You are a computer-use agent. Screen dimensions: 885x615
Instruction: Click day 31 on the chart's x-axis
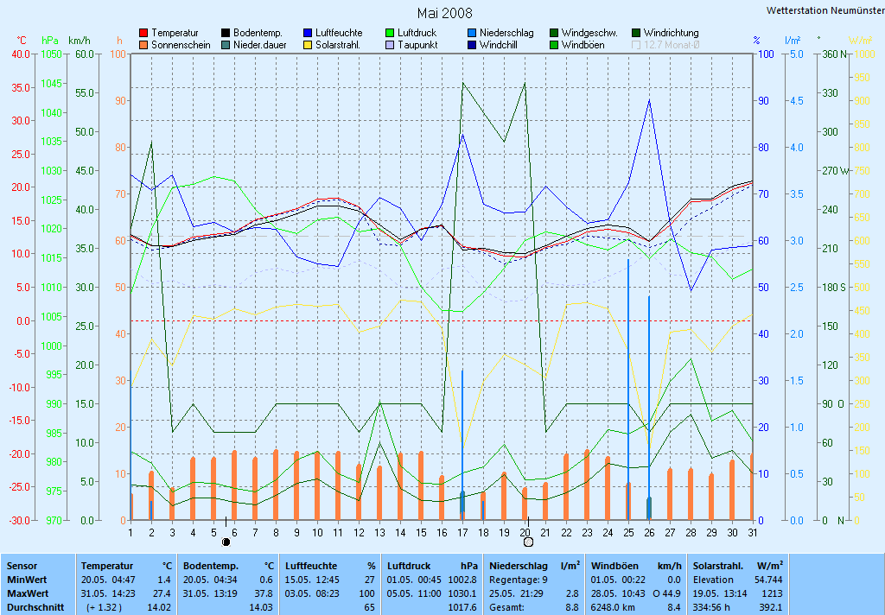click(x=752, y=533)
